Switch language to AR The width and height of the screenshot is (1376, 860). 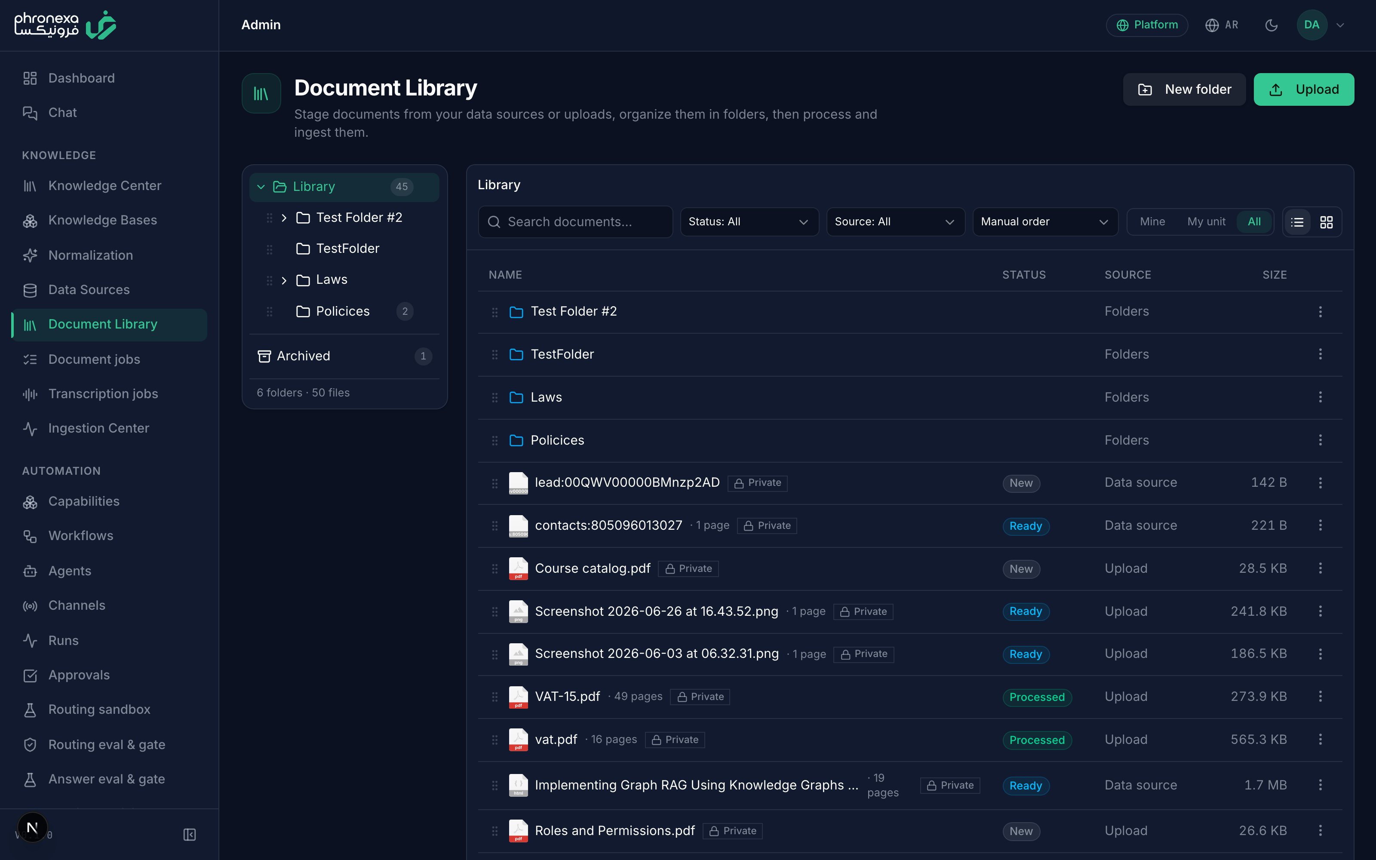(1221, 25)
